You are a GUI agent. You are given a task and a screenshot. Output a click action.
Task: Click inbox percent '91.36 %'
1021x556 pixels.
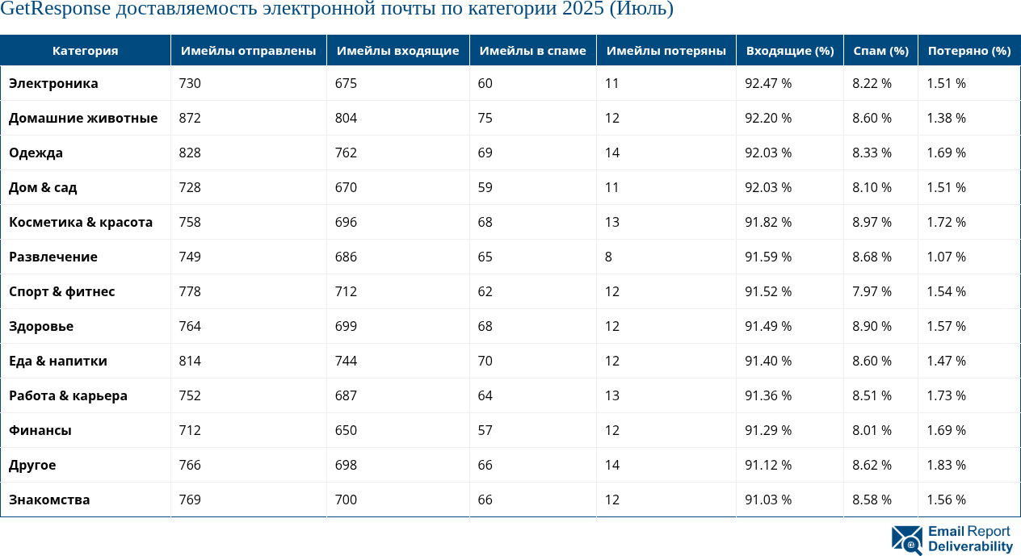pyautogui.click(x=768, y=395)
